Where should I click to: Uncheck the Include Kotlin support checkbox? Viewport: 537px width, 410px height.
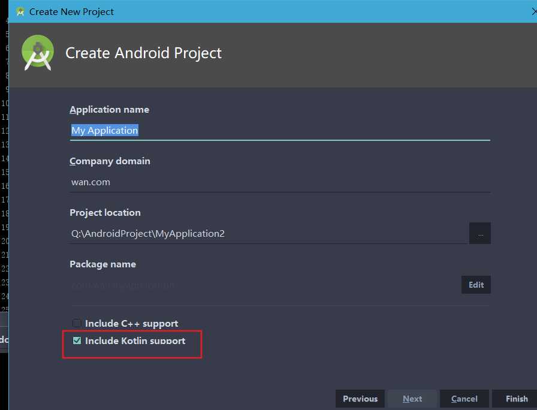click(x=77, y=340)
